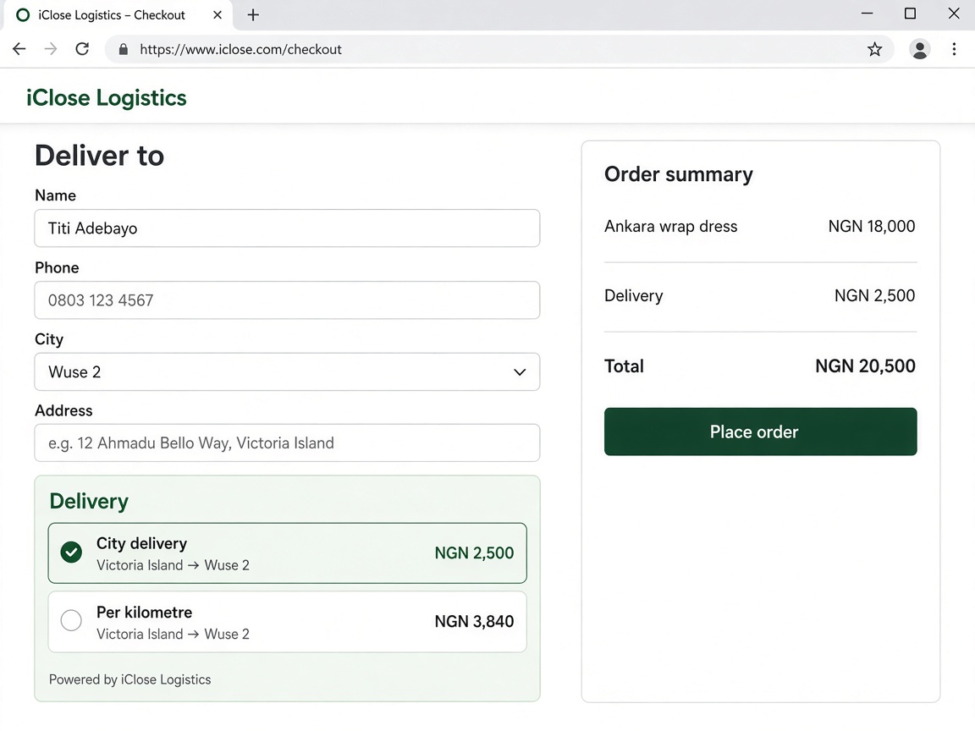975x731 pixels.
Task: Click the NGN 20,500 total amount
Action: point(865,365)
